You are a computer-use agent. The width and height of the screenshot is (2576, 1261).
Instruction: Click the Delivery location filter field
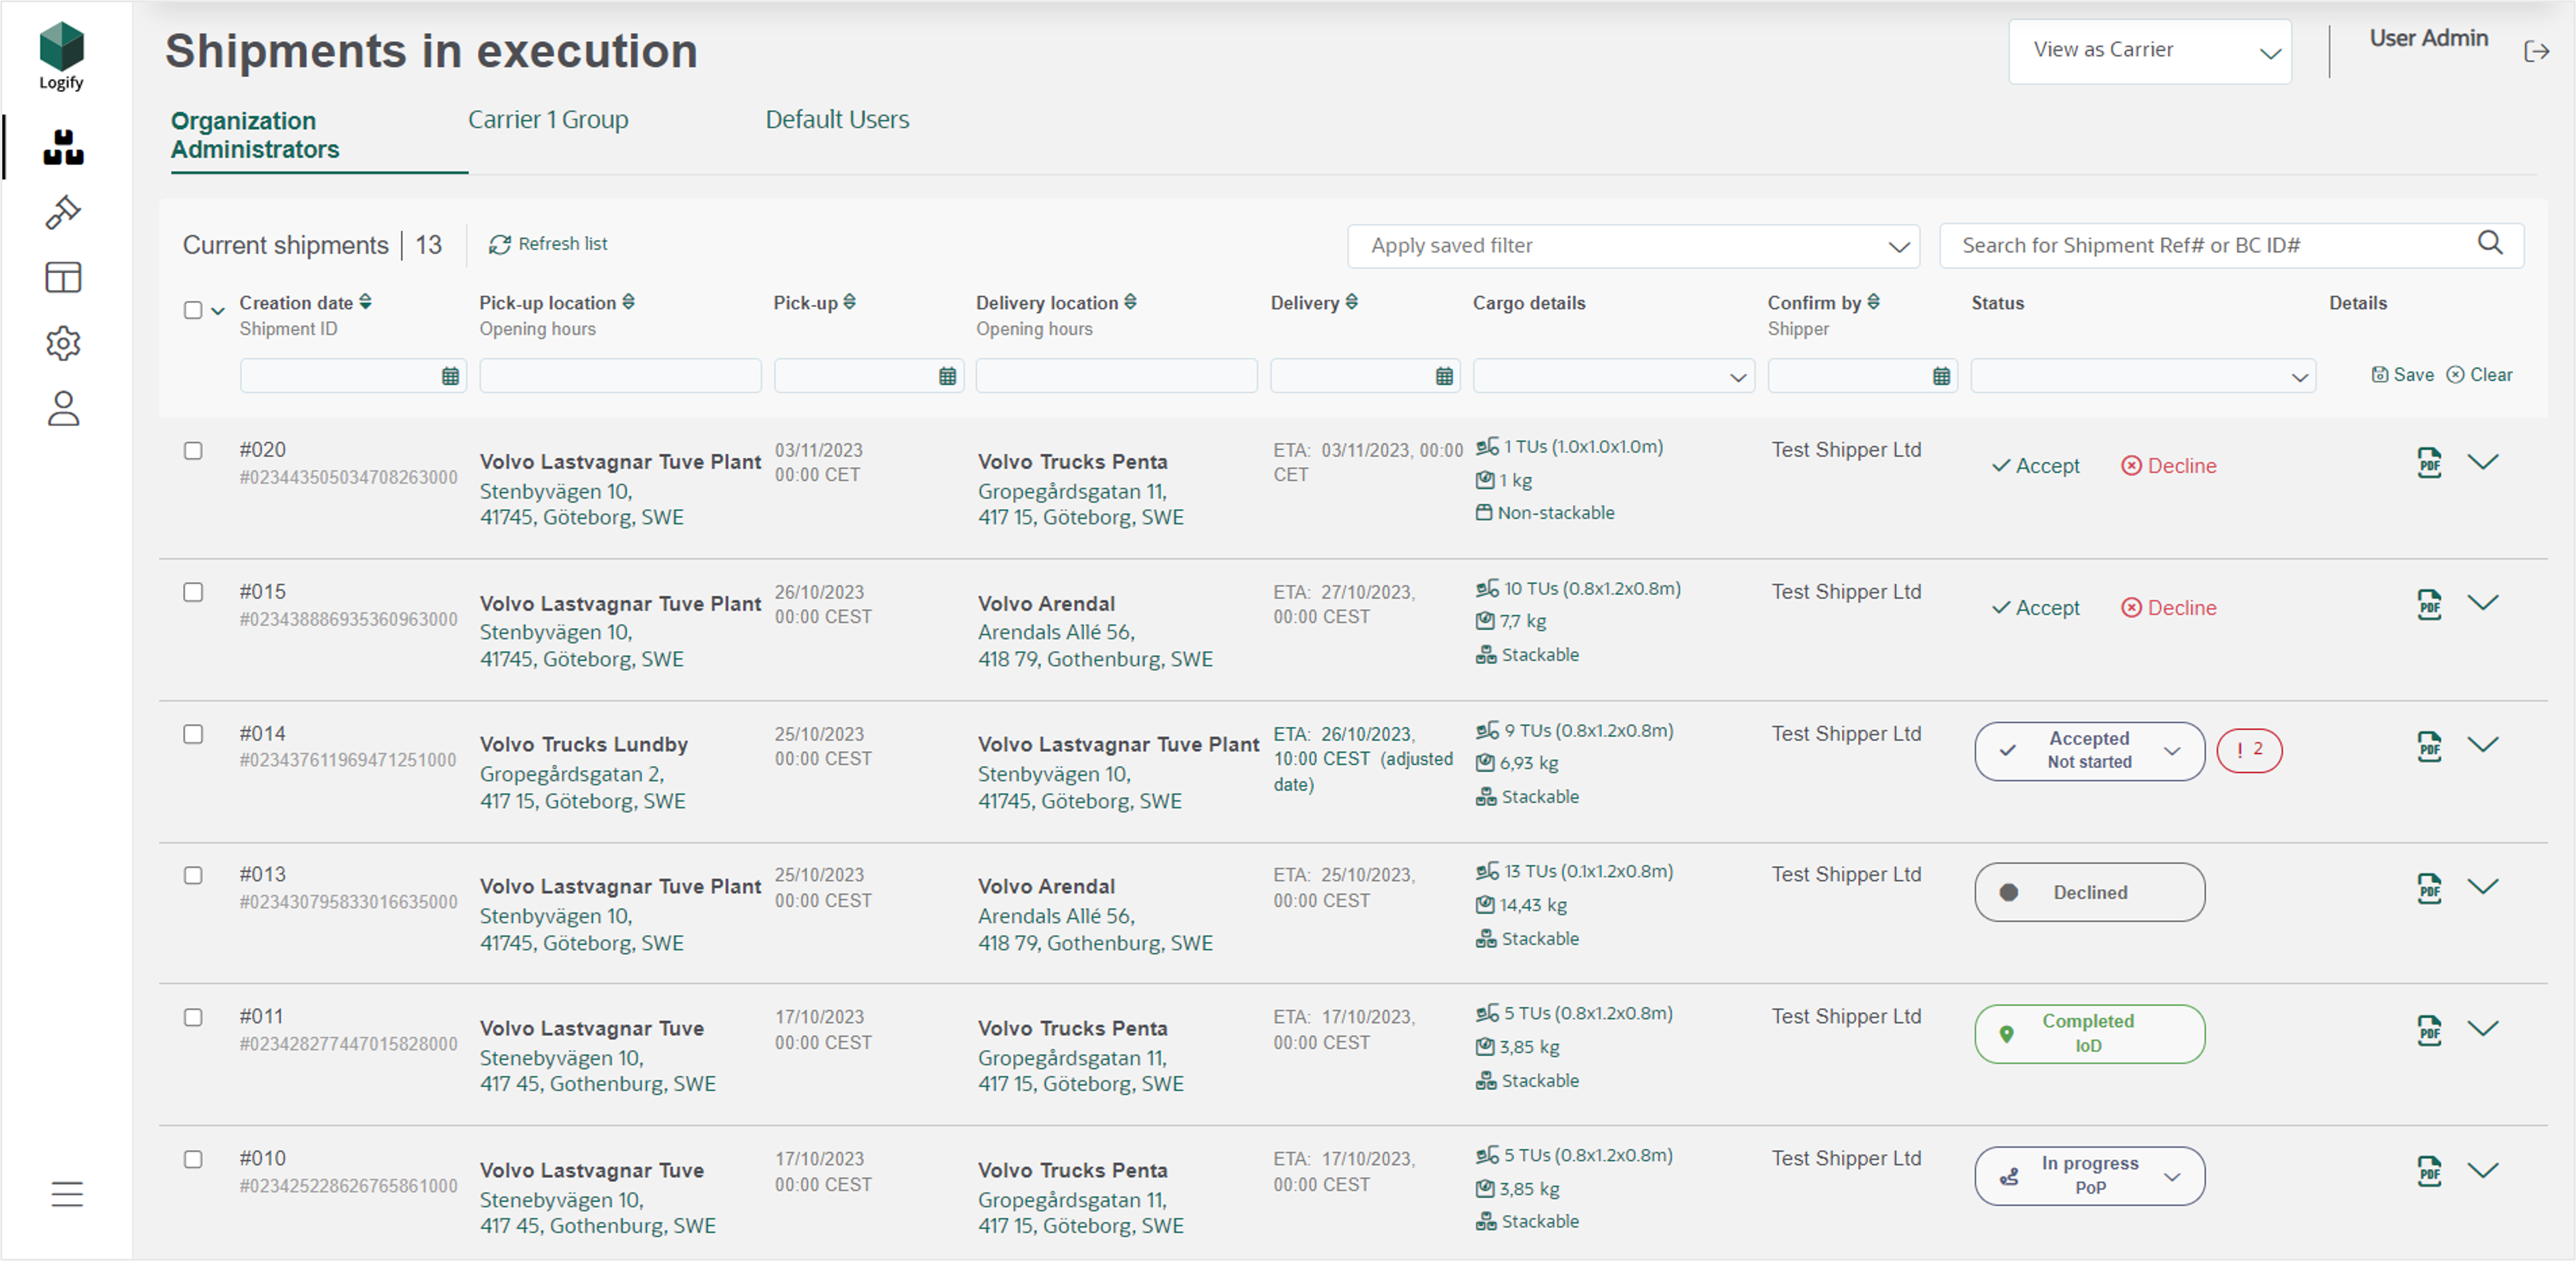click(x=1116, y=376)
